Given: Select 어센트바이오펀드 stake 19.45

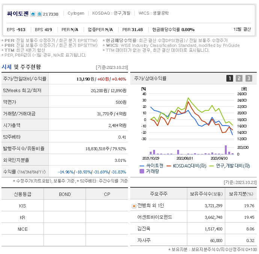Looking at the screenshot, I should click(x=249, y=217).
